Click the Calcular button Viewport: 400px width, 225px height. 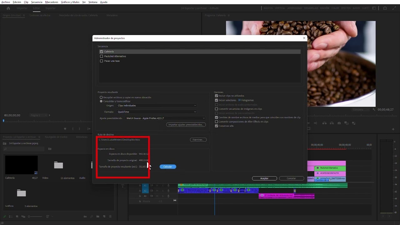point(168,167)
